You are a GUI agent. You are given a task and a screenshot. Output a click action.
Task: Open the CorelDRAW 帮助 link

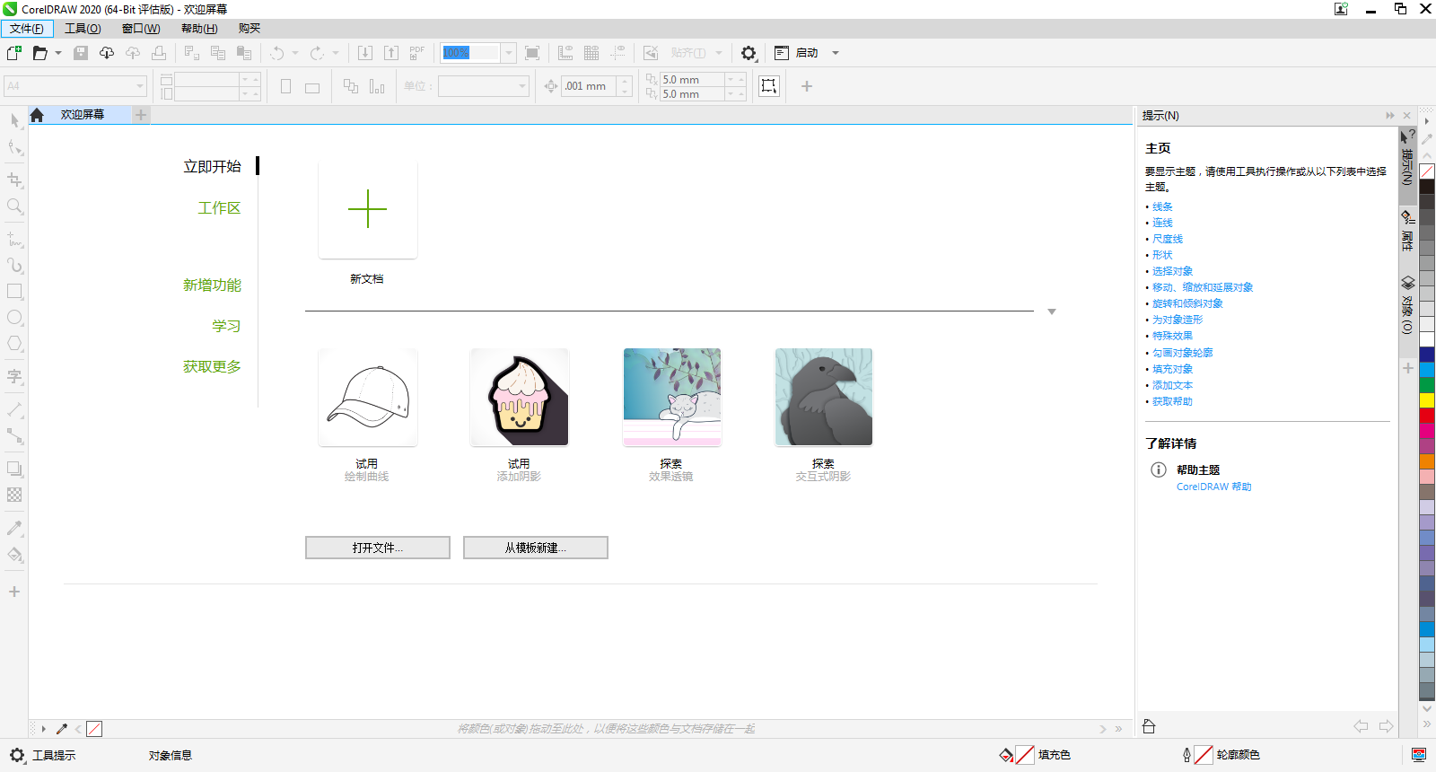point(1213,487)
